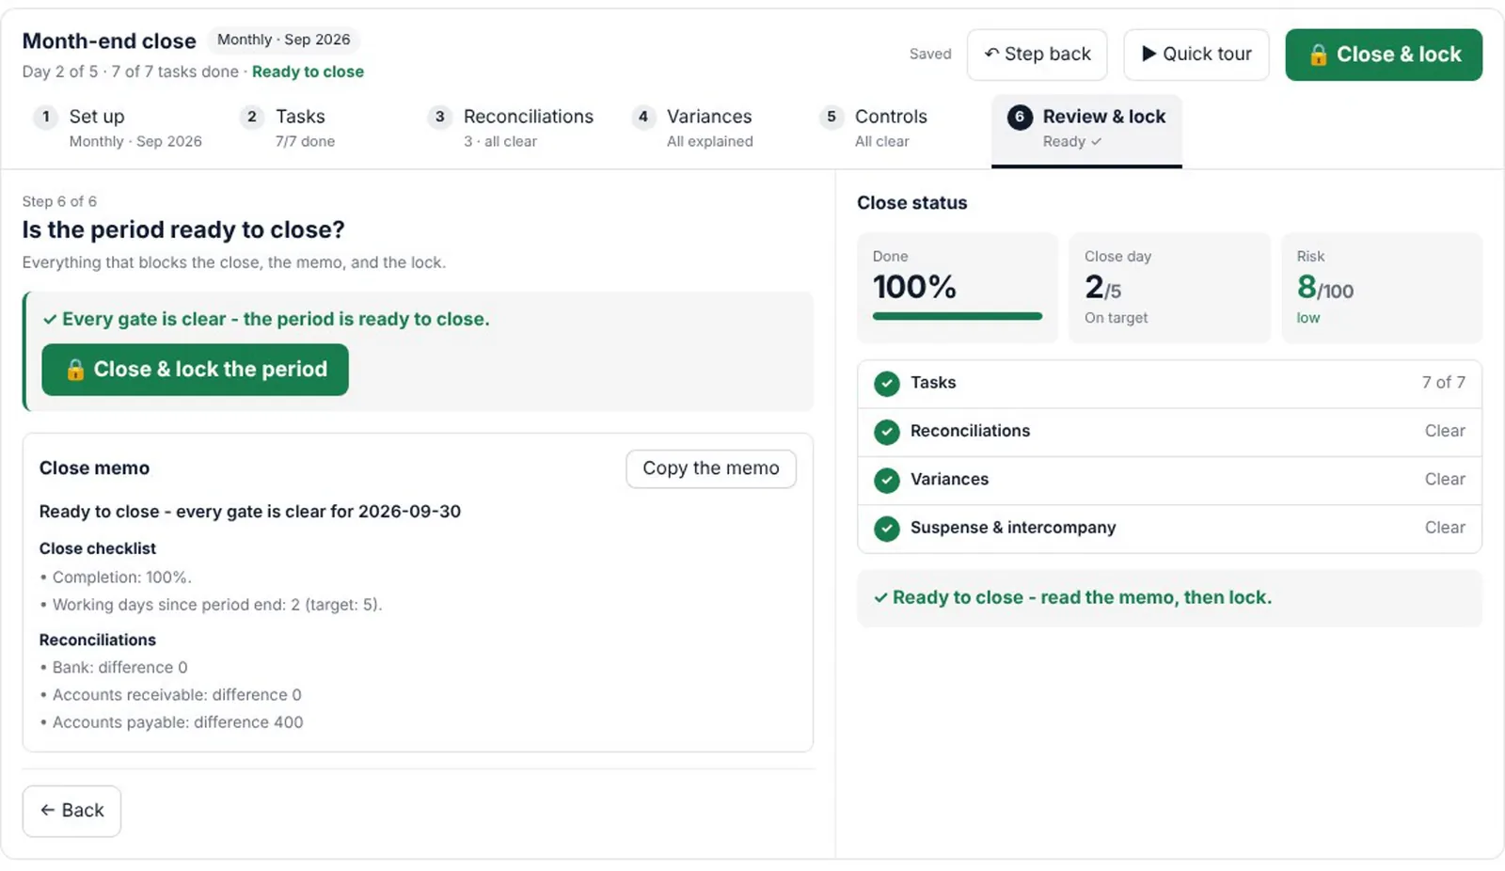The width and height of the screenshot is (1505, 871).
Task: Click the Step back button
Action: pos(1037,55)
